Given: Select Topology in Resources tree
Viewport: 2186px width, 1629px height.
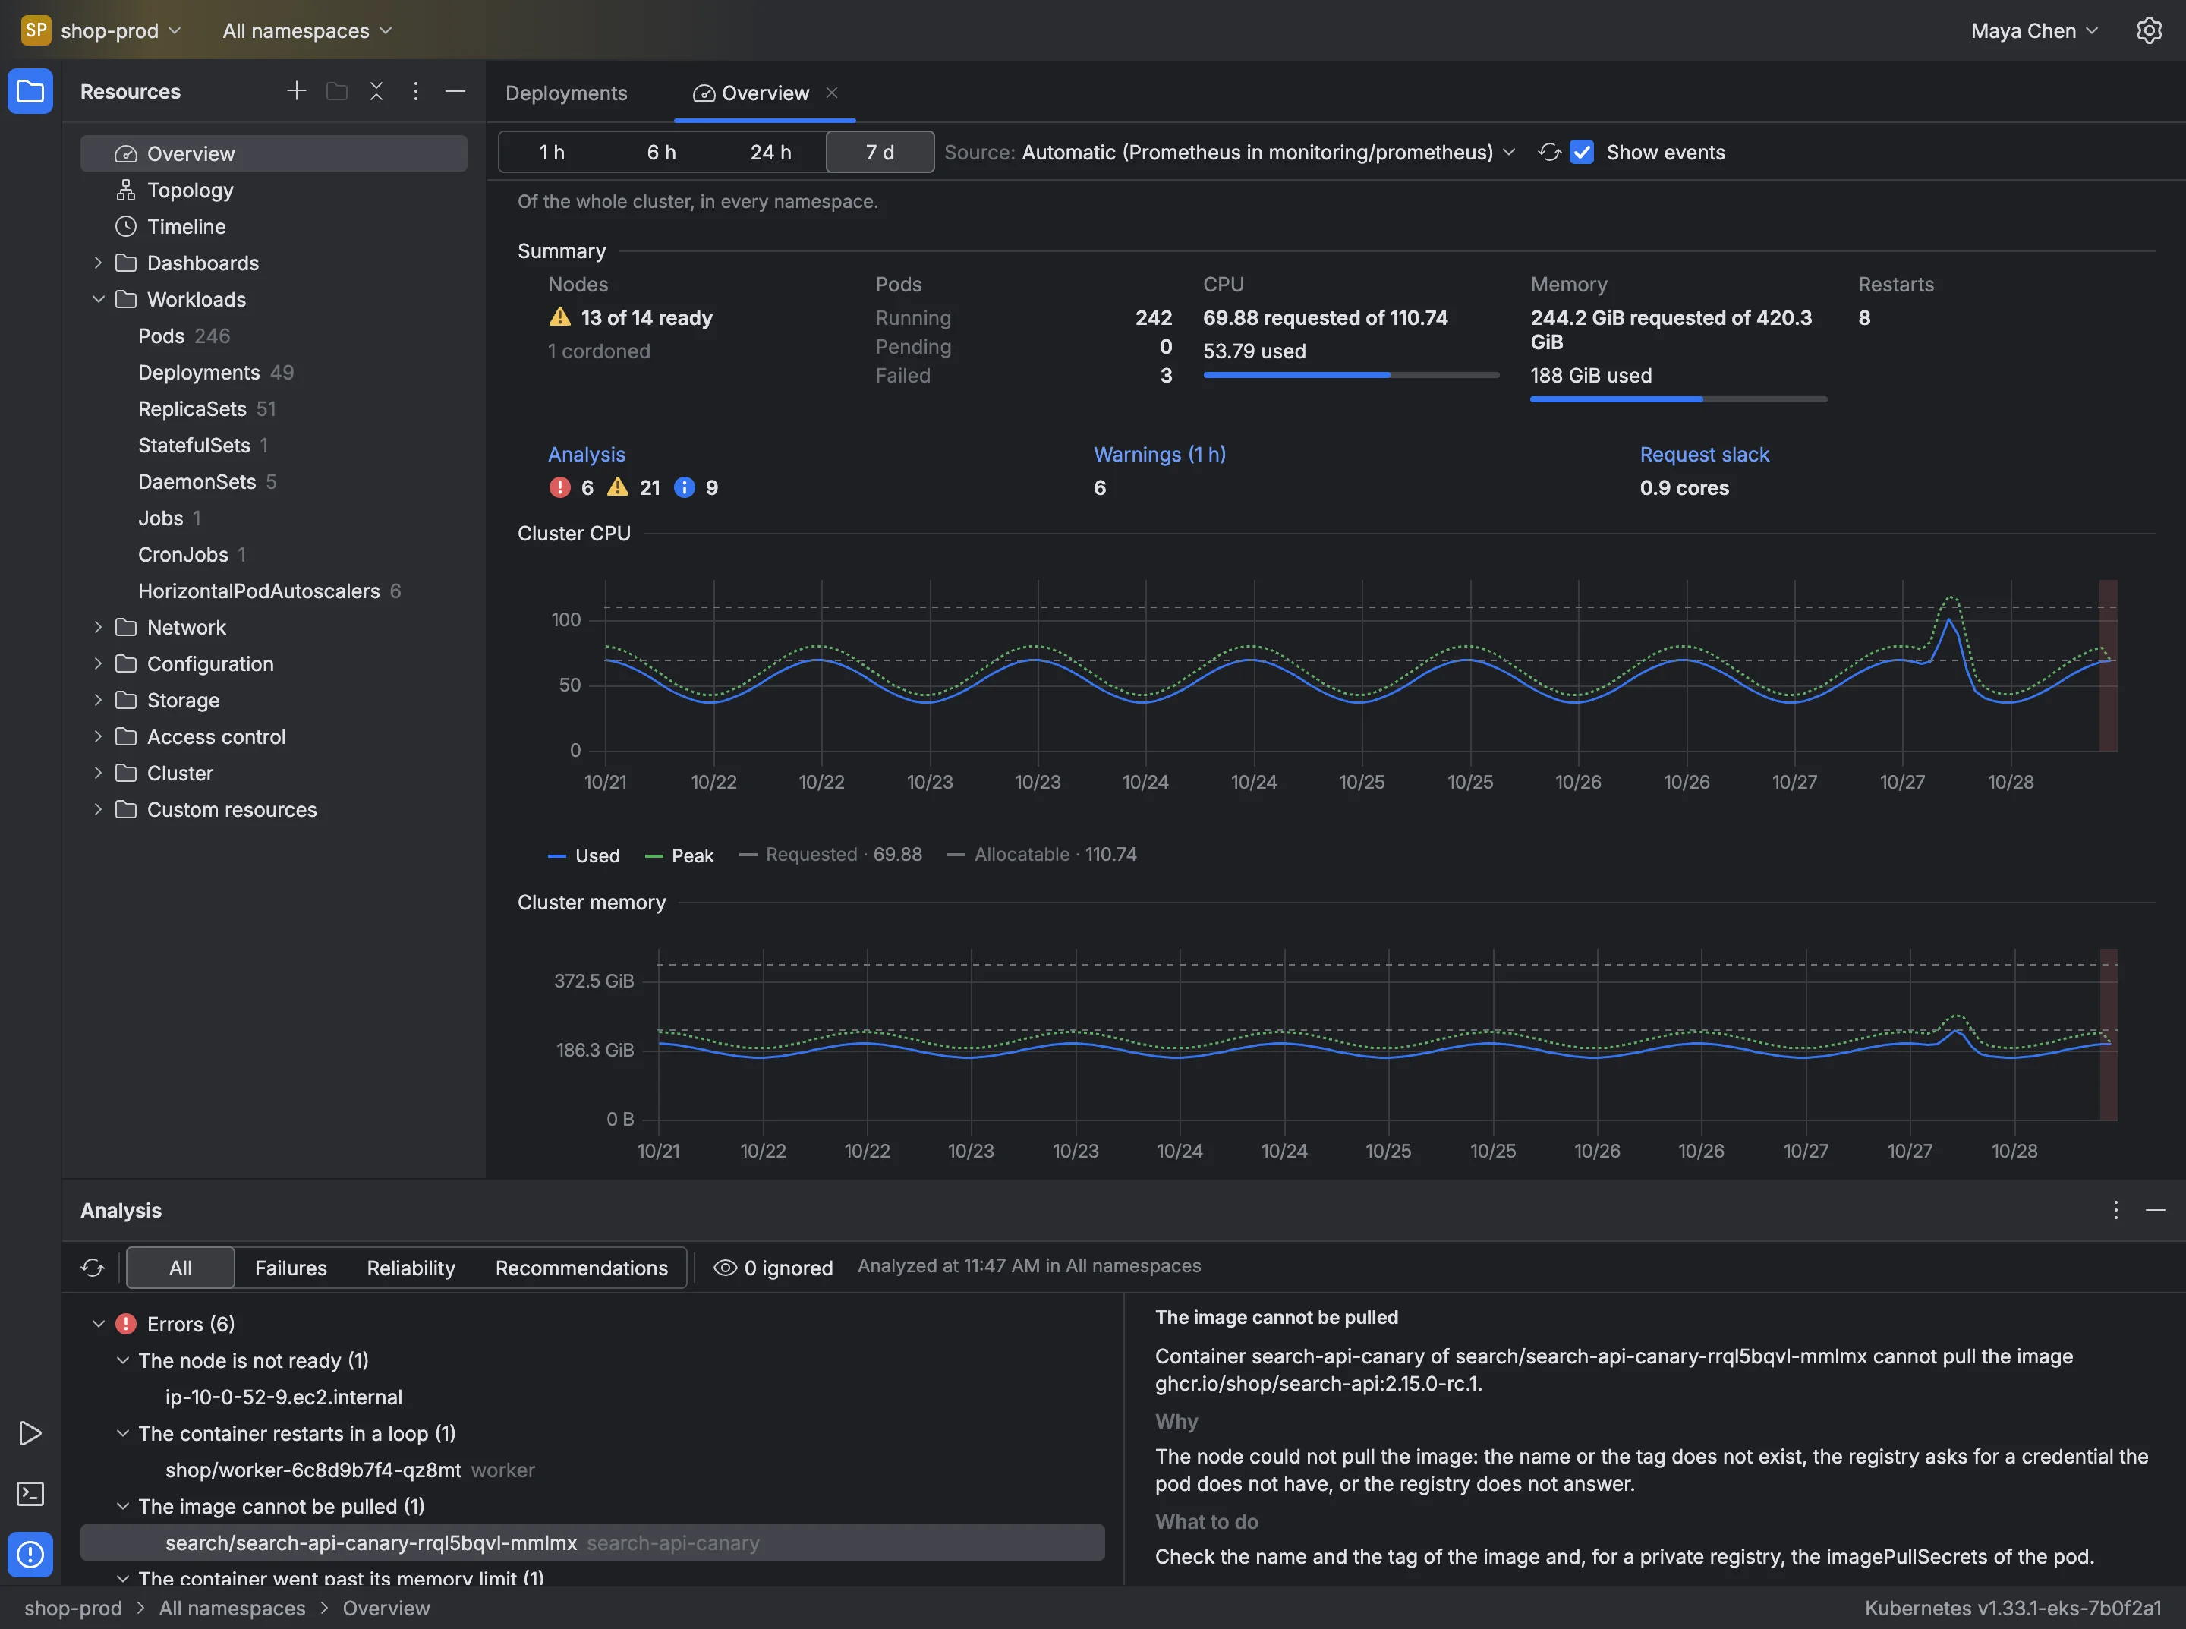Looking at the screenshot, I should [273, 191].
